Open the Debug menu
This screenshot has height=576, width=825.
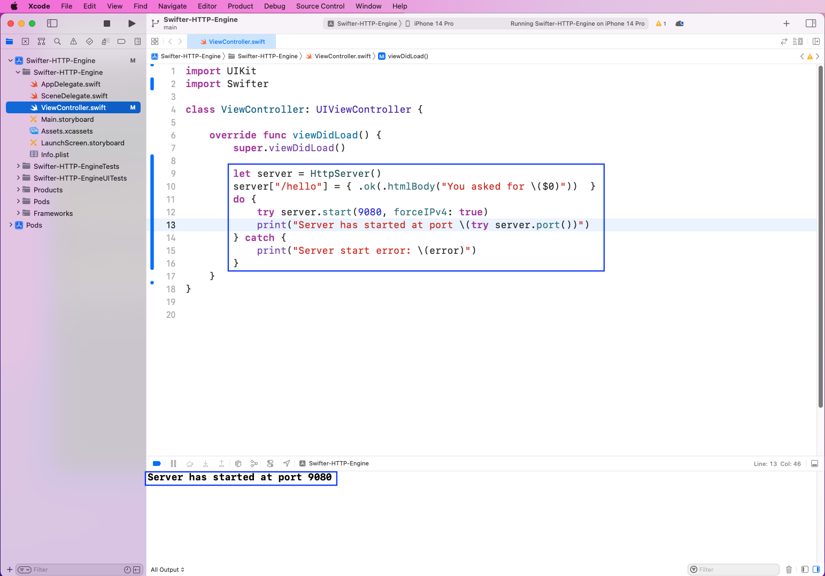click(x=274, y=6)
